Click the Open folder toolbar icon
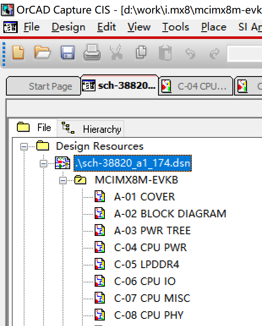The width and height of the screenshot is (262, 326). 42,52
